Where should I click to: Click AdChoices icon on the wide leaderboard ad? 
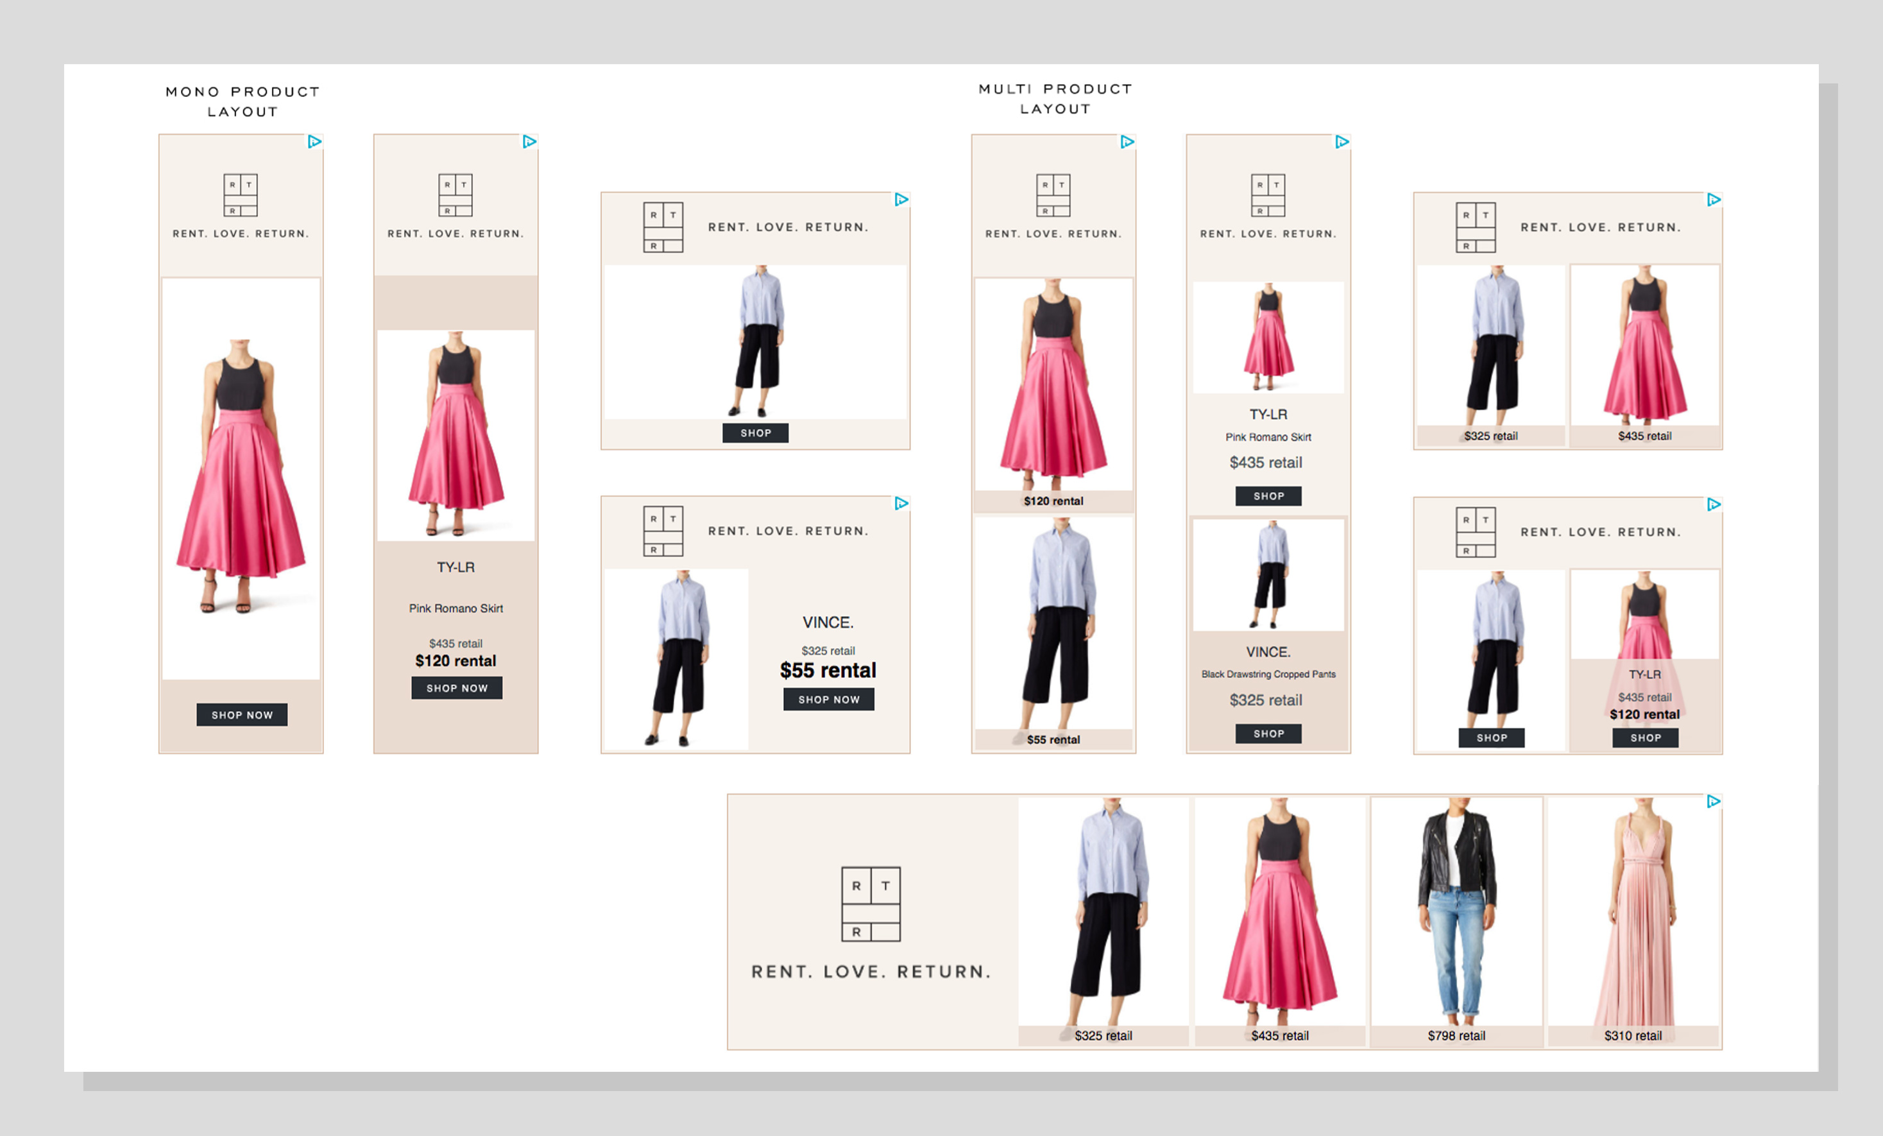tap(1714, 801)
